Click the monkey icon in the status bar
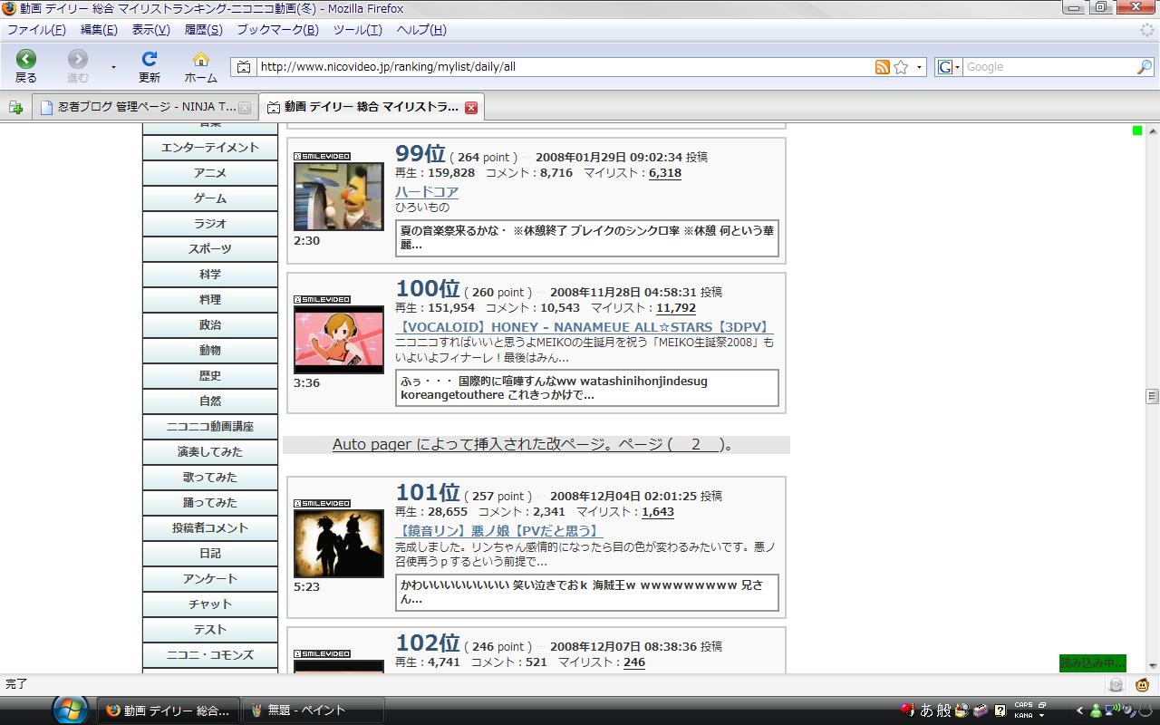The width and height of the screenshot is (1160, 725). 1142,685
